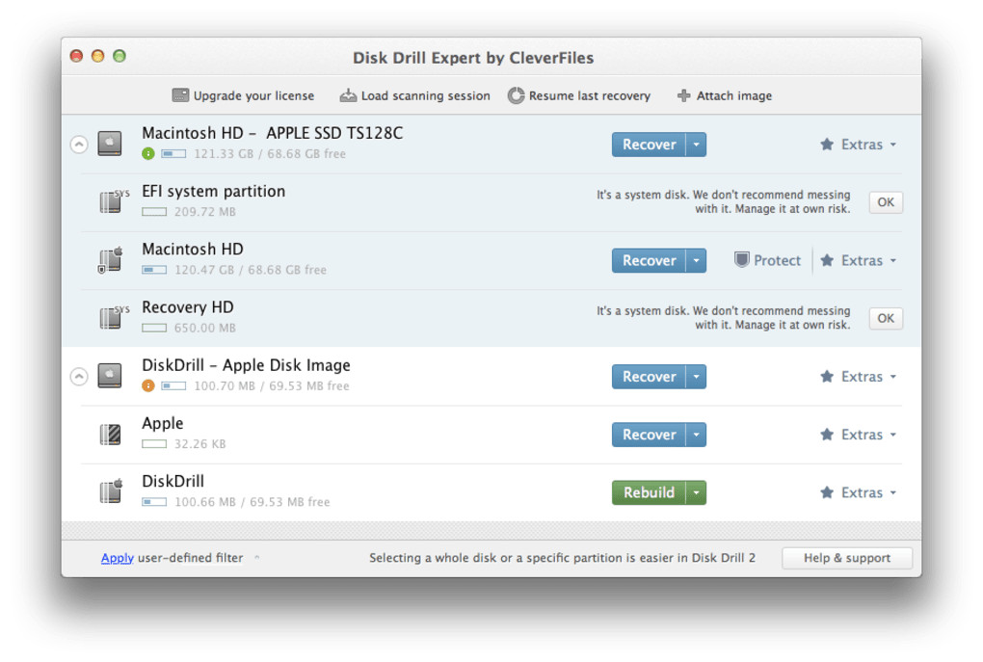The height and width of the screenshot is (662, 983).
Task: Click the Apply filter link
Action: (118, 557)
